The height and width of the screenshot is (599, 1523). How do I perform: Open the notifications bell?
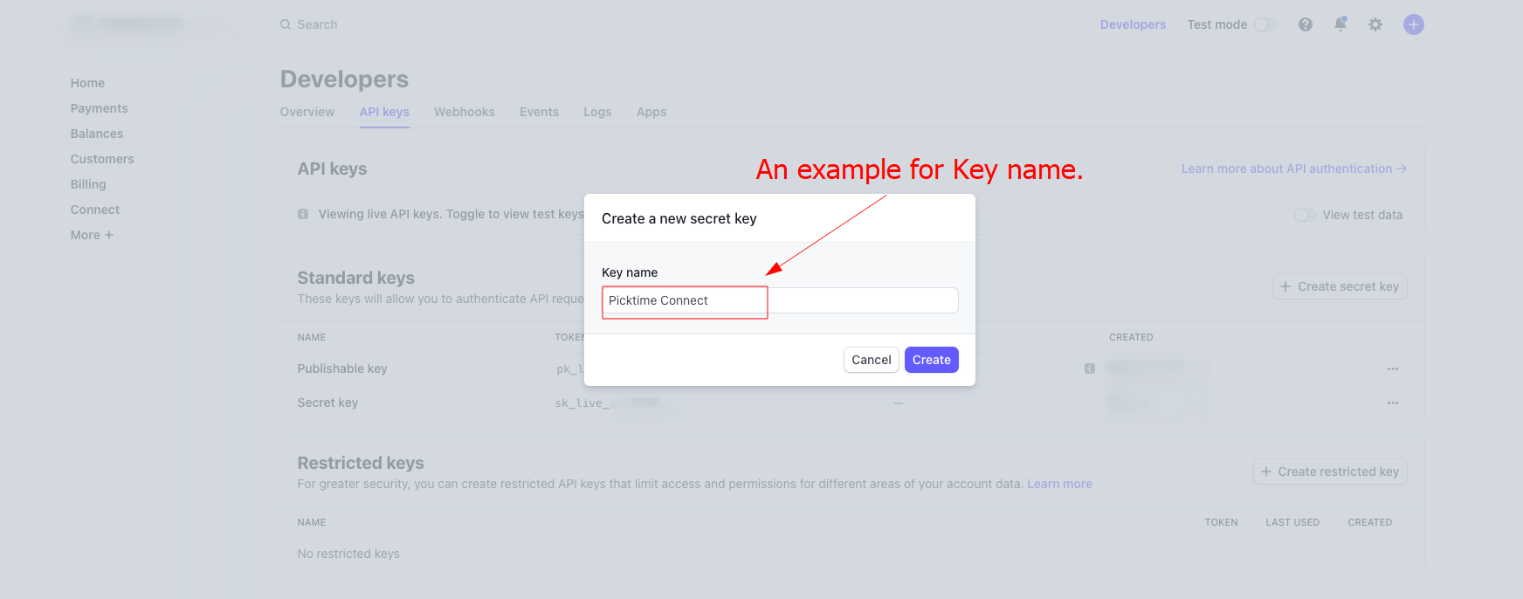click(x=1340, y=24)
